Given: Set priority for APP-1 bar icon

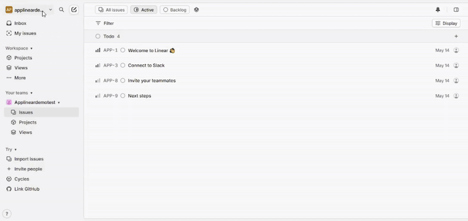Looking at the screenshot, I should (98, 50).
